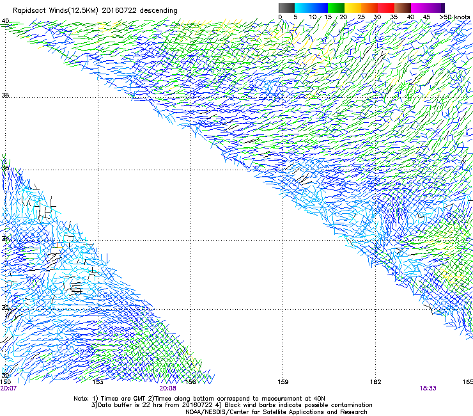
Task: Click the legend tick label '35'
Action: pos(394,17)
